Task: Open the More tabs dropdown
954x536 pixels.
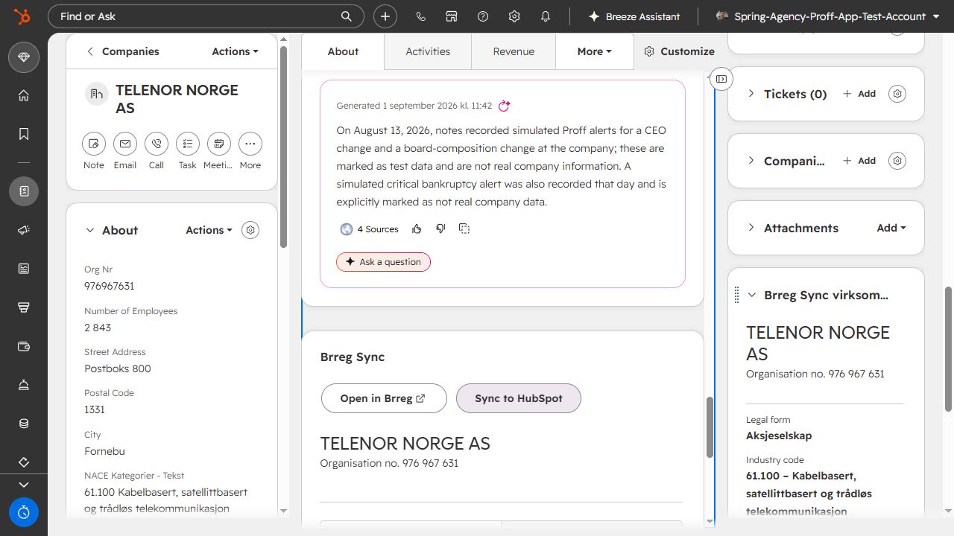Action: 595,51
